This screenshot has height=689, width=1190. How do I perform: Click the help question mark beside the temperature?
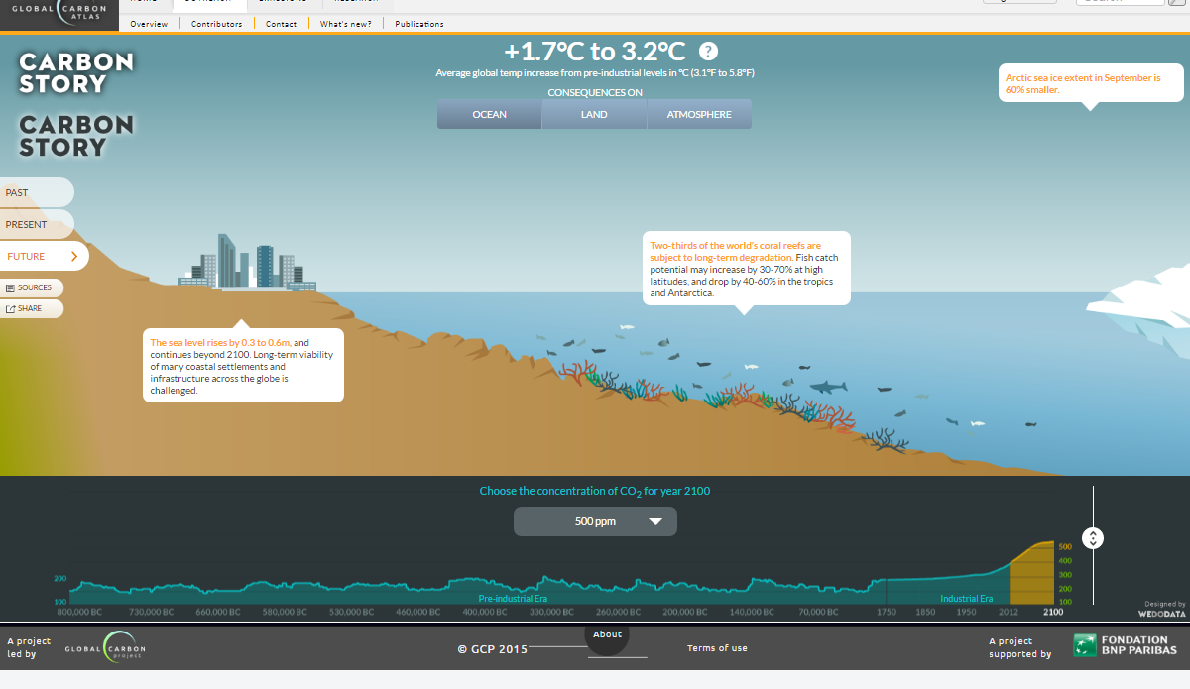pyautogui.click(x=706, y=49)
